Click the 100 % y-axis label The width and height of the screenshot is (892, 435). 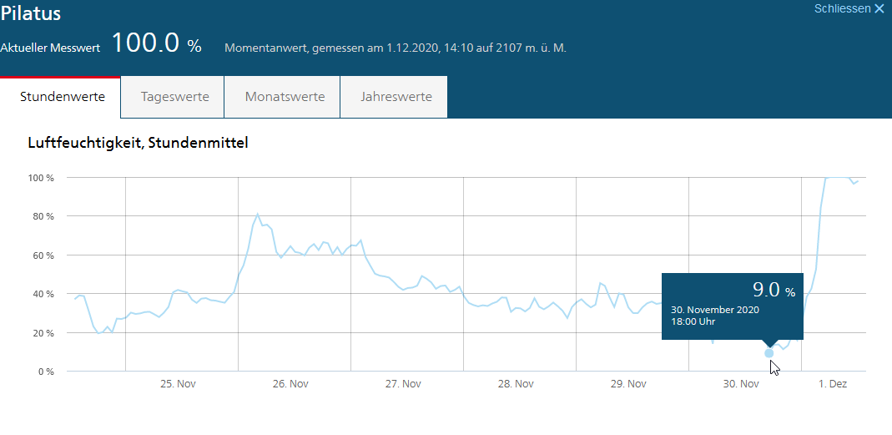(x=41, y=178)
